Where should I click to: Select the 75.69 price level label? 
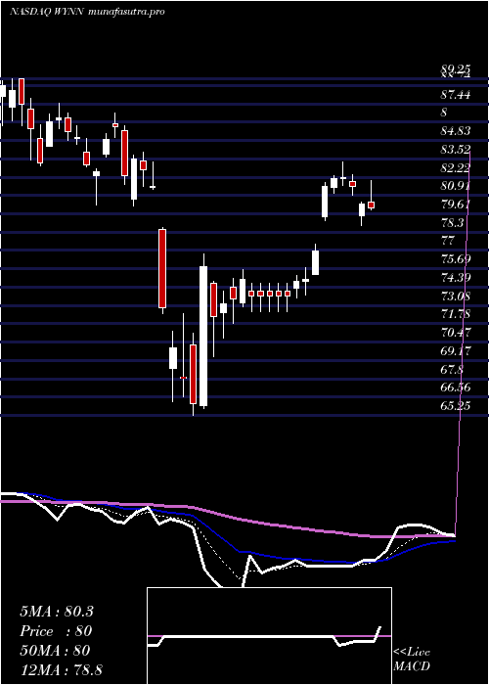point(456,259)
